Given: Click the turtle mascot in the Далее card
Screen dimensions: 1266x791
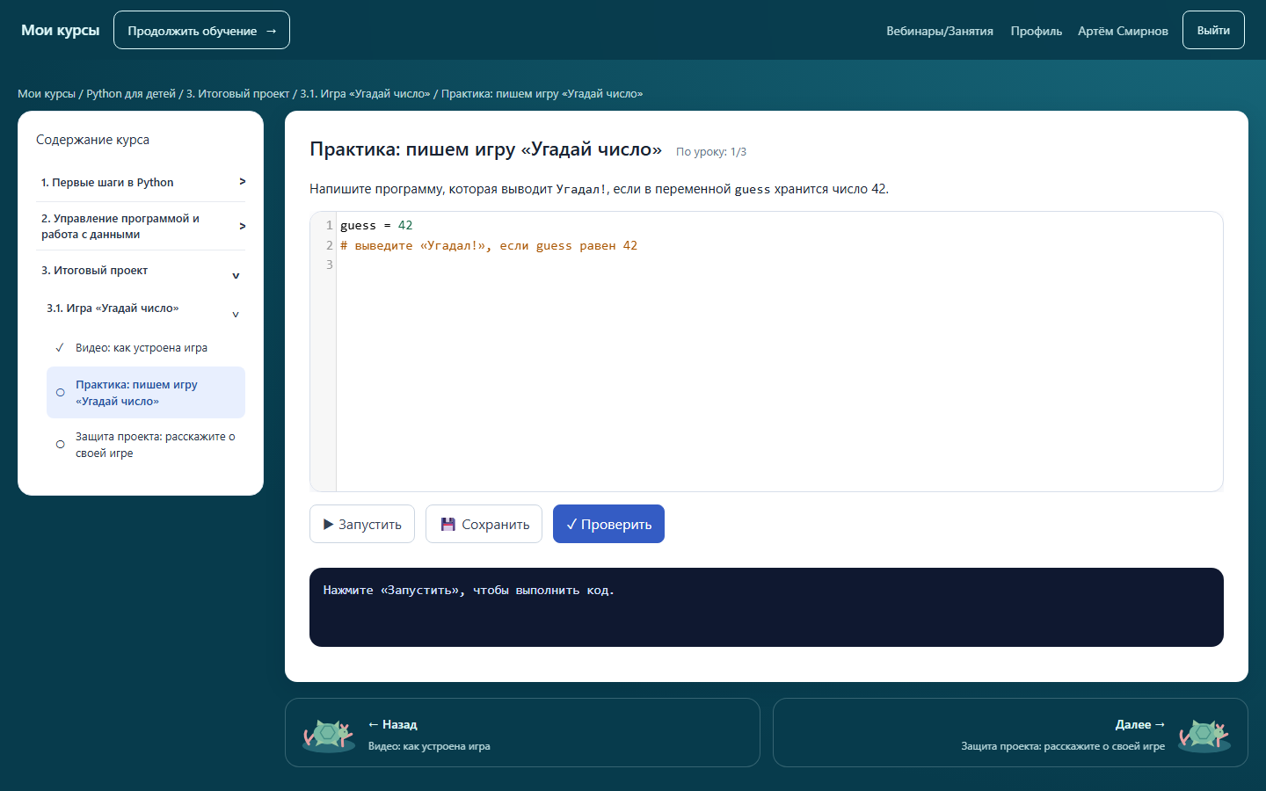Looking at the screenshot, I should (1204, 735).
